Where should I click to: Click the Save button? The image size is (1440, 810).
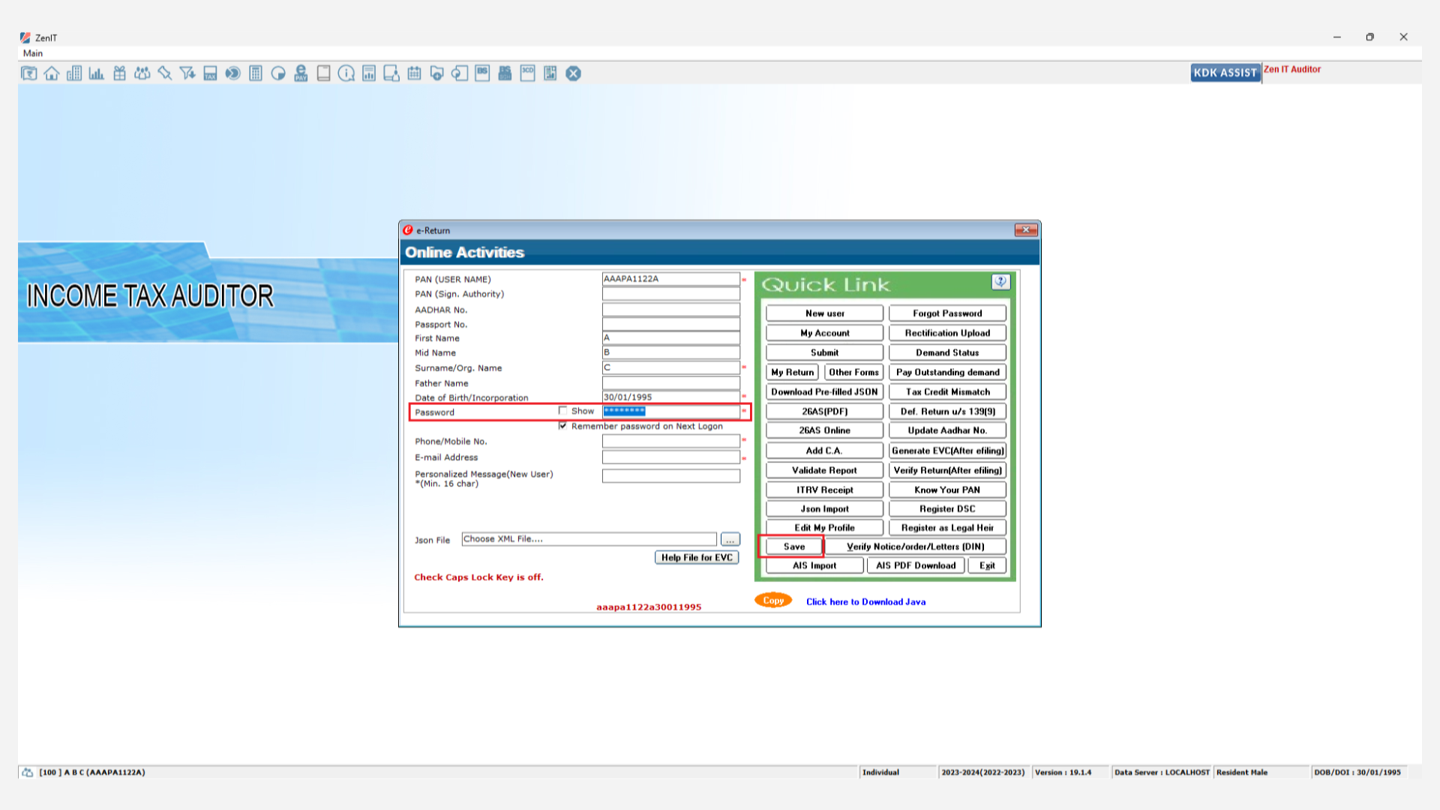pyautogui.click(x=793, y=547)
